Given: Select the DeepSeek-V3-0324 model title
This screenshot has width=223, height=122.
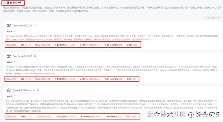Looking at the screenshot, I should [x=22, y=26].
